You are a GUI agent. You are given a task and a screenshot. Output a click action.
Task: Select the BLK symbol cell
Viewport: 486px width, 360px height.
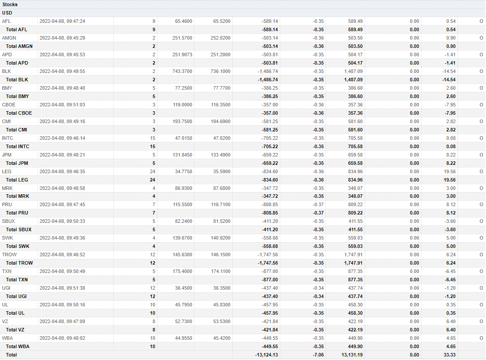click(7, 72)
